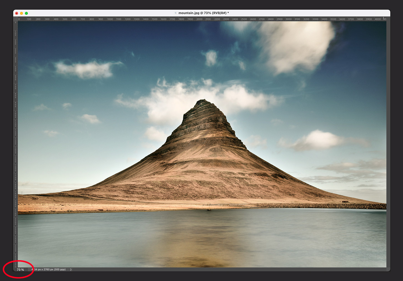Click the green full-screen window button
This screenshot has height=281, width=403.
pos(26,13)
